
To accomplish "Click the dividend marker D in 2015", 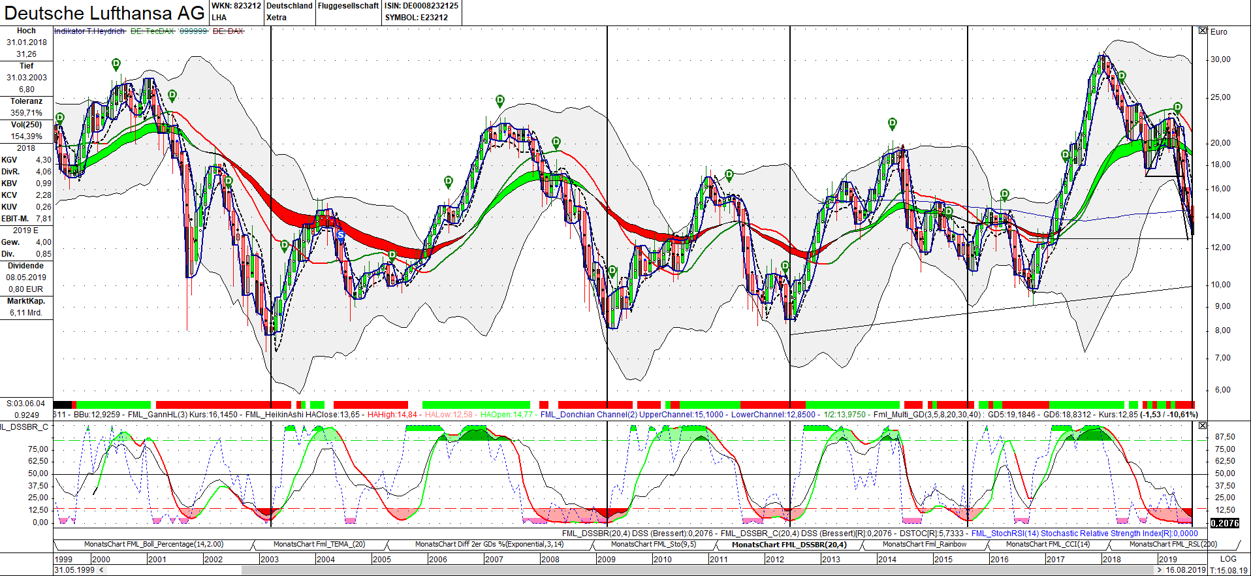I will click(948, 212).
